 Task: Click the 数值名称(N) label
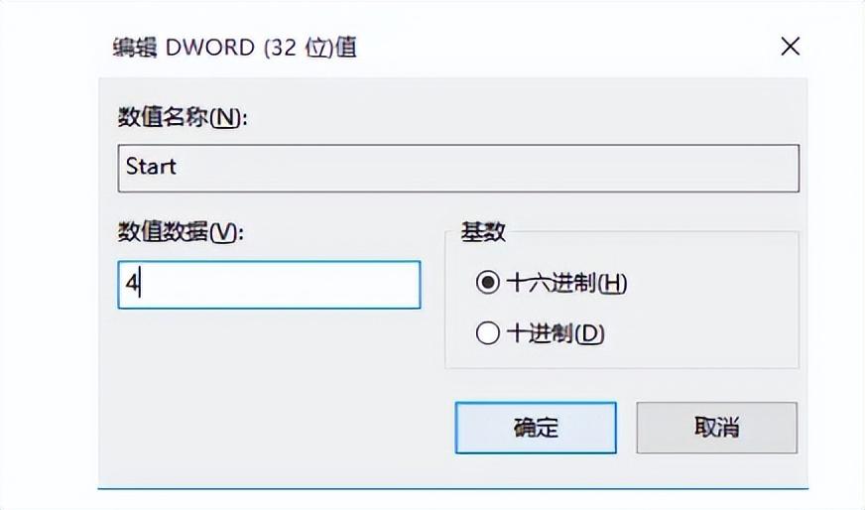pos(183,117)
